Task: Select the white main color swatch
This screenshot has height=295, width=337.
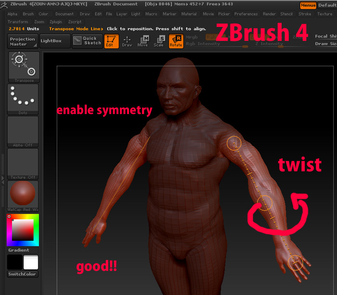Action: [x=31, y=262]
